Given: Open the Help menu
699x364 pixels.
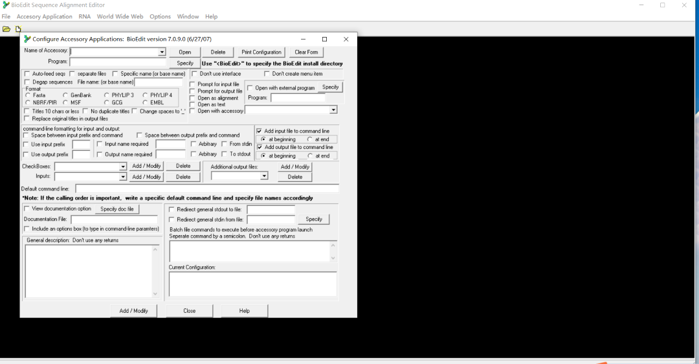Looking at the screenshot, I should coord(211,16).
